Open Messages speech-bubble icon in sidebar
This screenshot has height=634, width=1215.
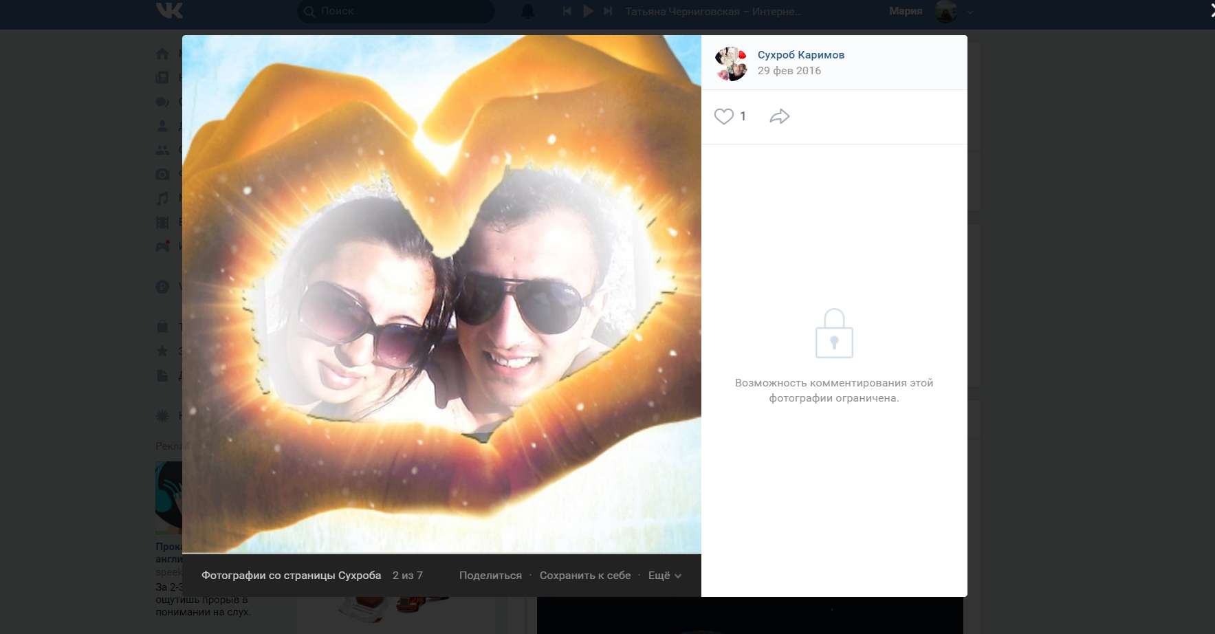(x=162, y=102)
